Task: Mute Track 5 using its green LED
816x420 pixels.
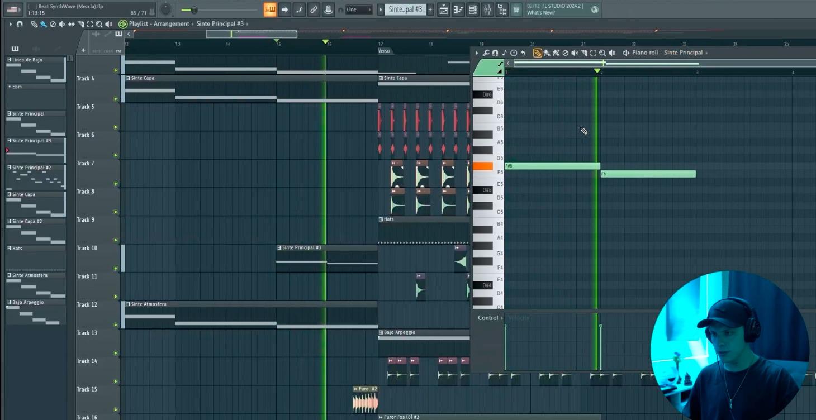Action: pyautogui.click(x=116, y=127)
